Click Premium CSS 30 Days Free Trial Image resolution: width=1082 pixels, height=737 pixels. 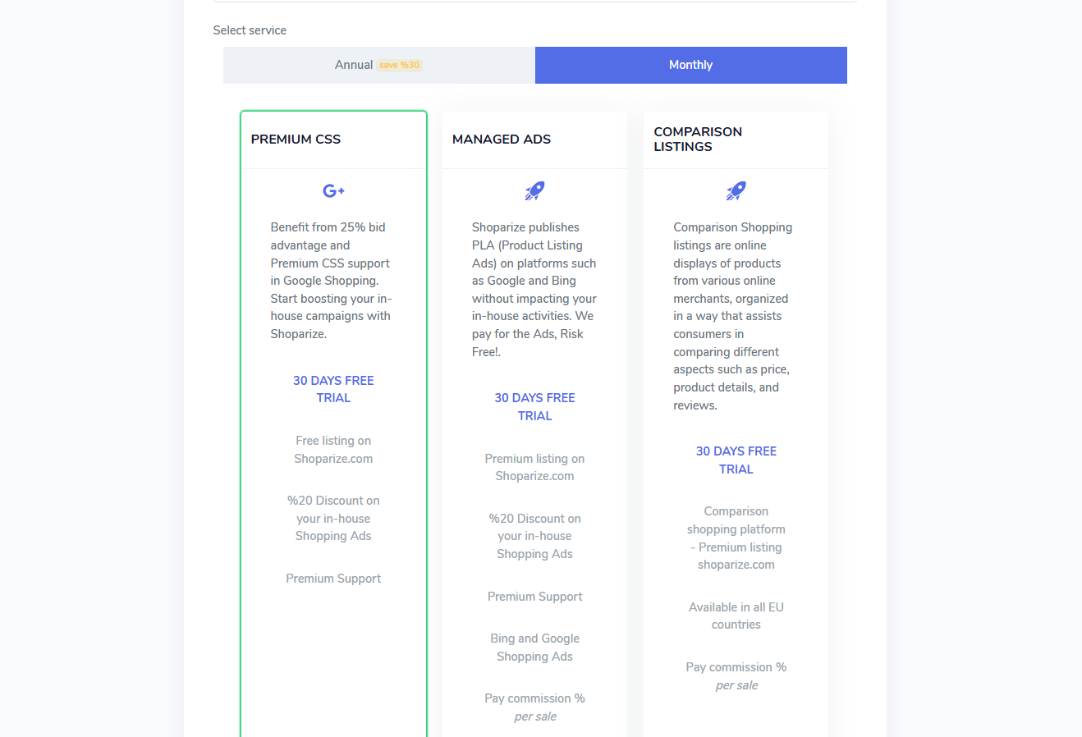pyautogui.click(x=333, y=389)
